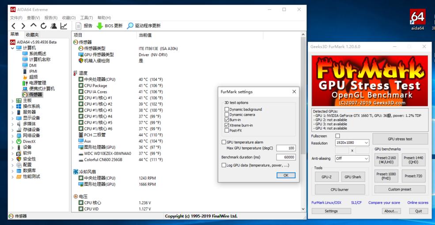Click AIDA64 v5.99.4936 Beta root node
This screenshot has width=435, height=225.
pos(36,42)
